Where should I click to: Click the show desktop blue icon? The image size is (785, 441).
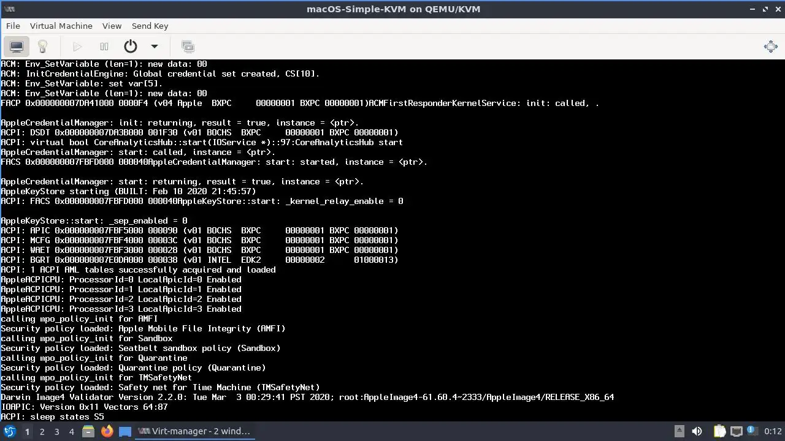tap(125, 431)
